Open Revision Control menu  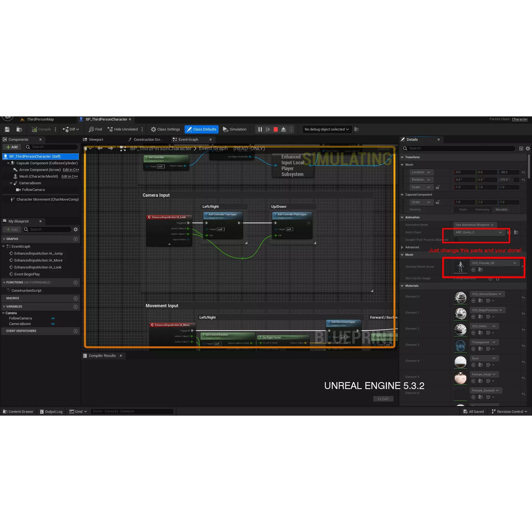509,412
